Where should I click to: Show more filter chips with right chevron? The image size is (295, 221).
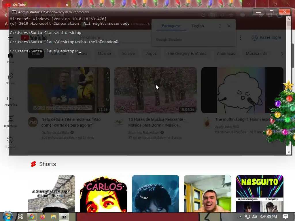point(282,54)
